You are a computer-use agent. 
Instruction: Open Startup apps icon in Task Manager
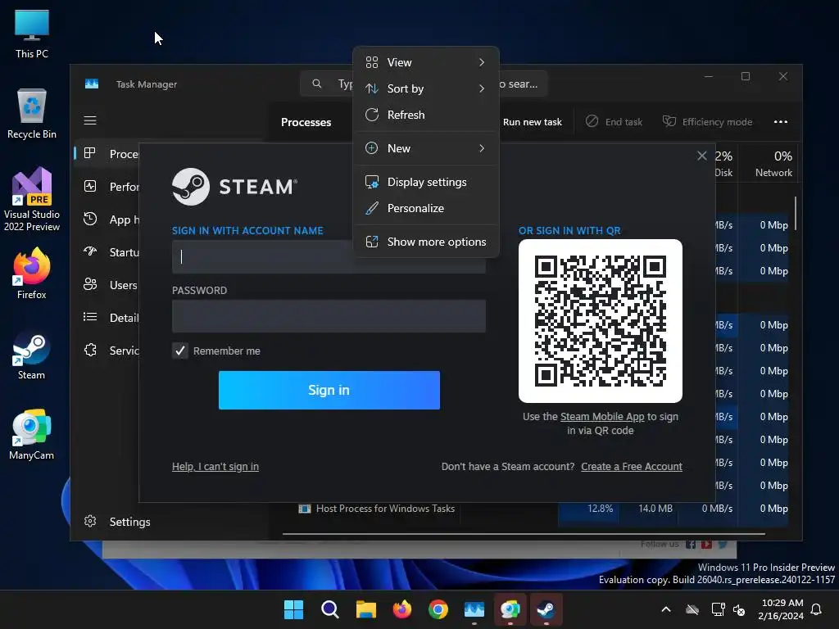pos(90,251)
